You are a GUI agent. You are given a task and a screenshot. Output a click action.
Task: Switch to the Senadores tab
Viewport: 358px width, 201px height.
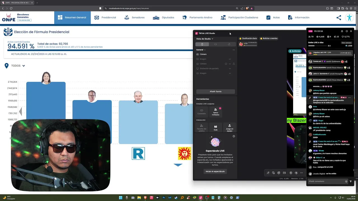[134, 18]
